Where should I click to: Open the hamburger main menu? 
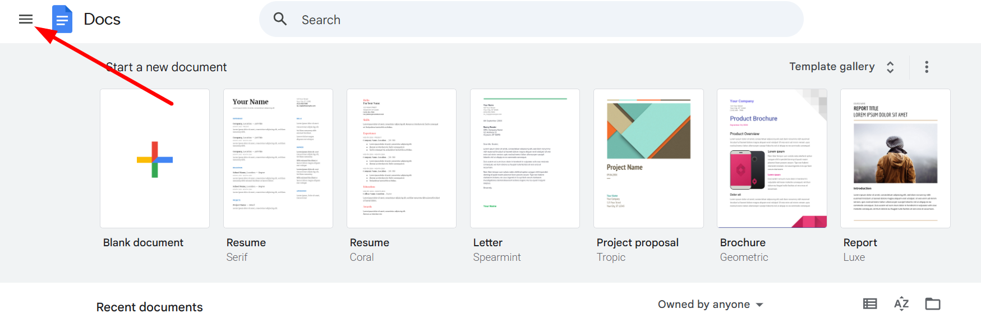(26, 19)
